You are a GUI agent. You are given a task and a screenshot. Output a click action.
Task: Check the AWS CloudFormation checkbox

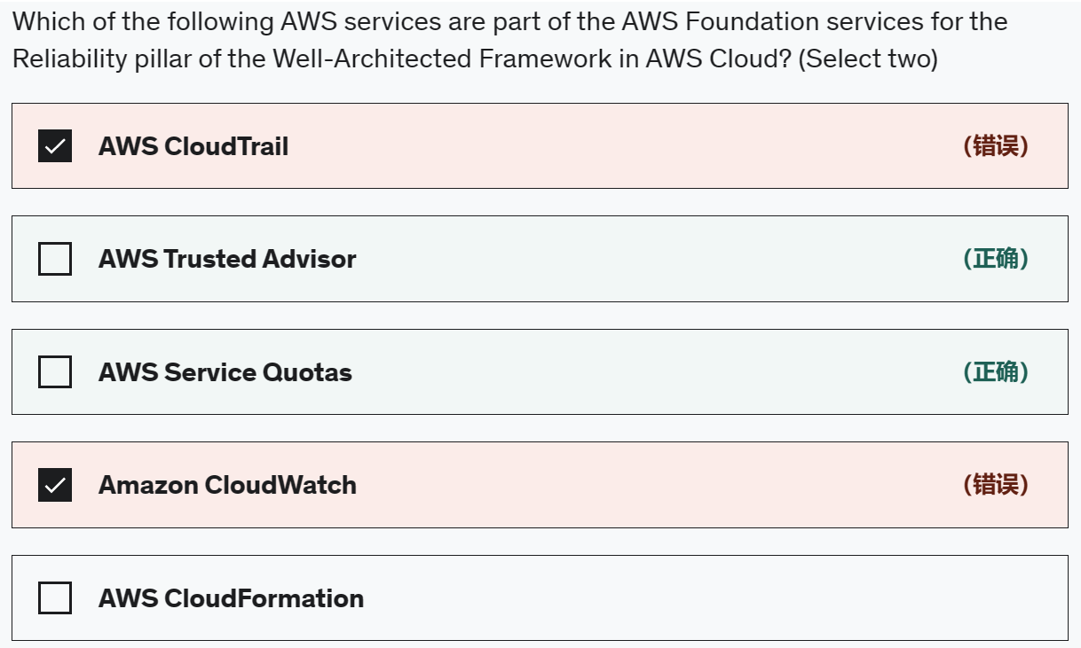tap(55, 598)
